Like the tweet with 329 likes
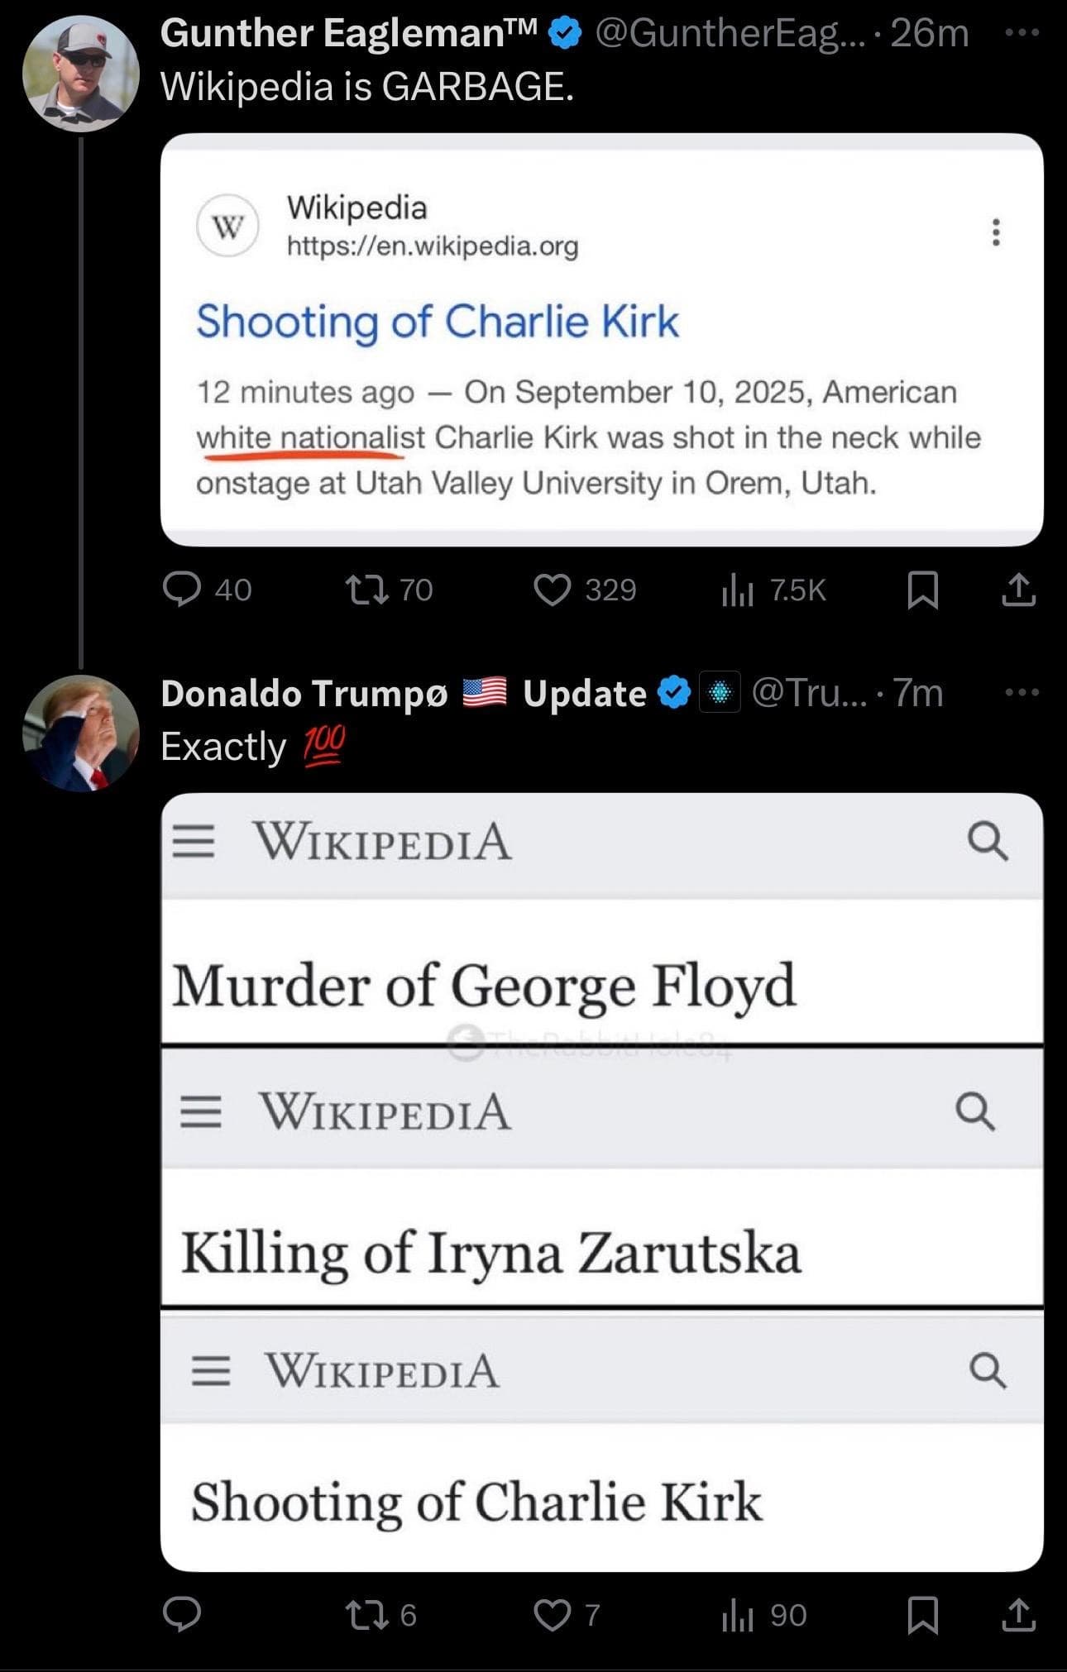The width and height of the screenshot is (1067, 1672). pyautogui.click(x=552, y=590)
